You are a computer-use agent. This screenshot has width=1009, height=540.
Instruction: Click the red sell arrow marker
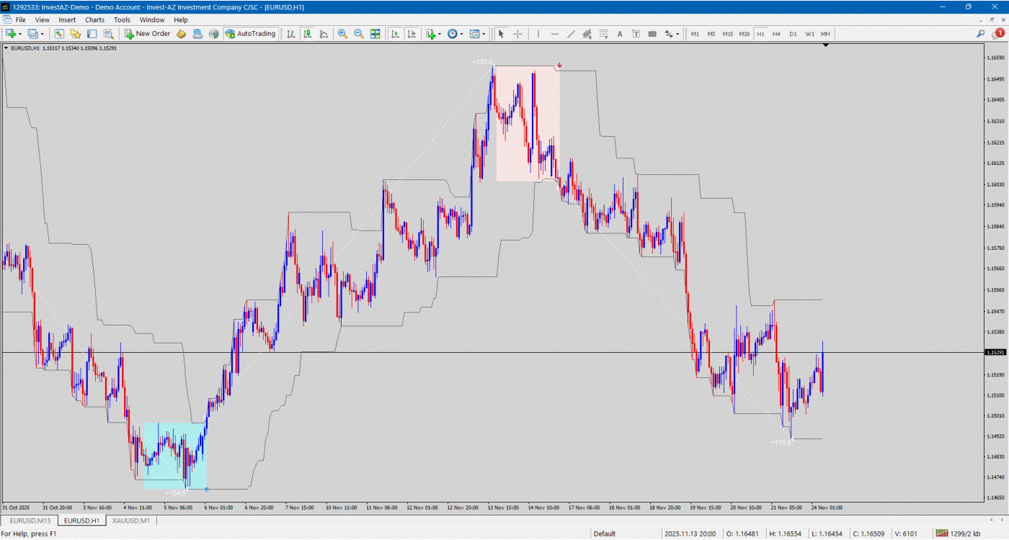coord(559,66)
